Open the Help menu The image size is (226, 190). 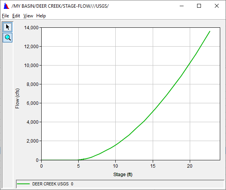(41, 16)
